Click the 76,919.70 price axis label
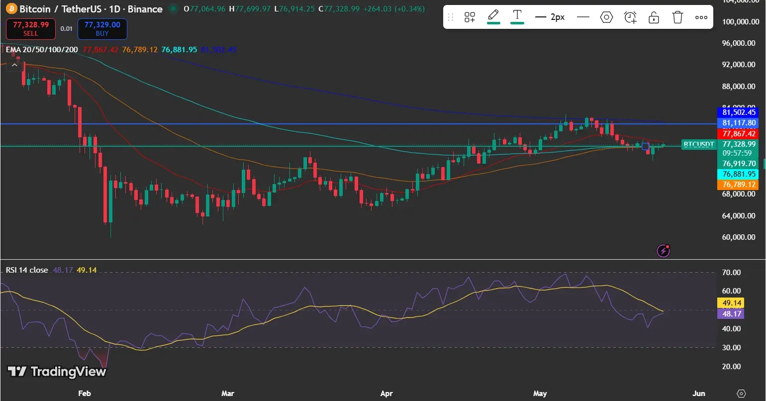The image size is (766, 401). point(738,164)
